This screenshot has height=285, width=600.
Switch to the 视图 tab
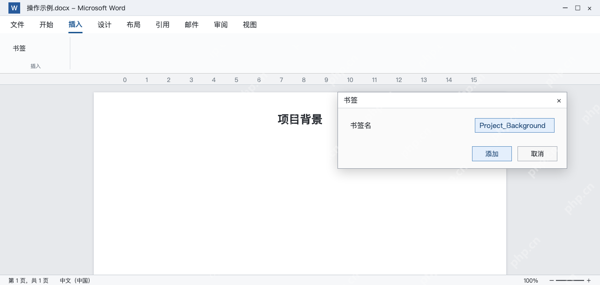[250, 25]
